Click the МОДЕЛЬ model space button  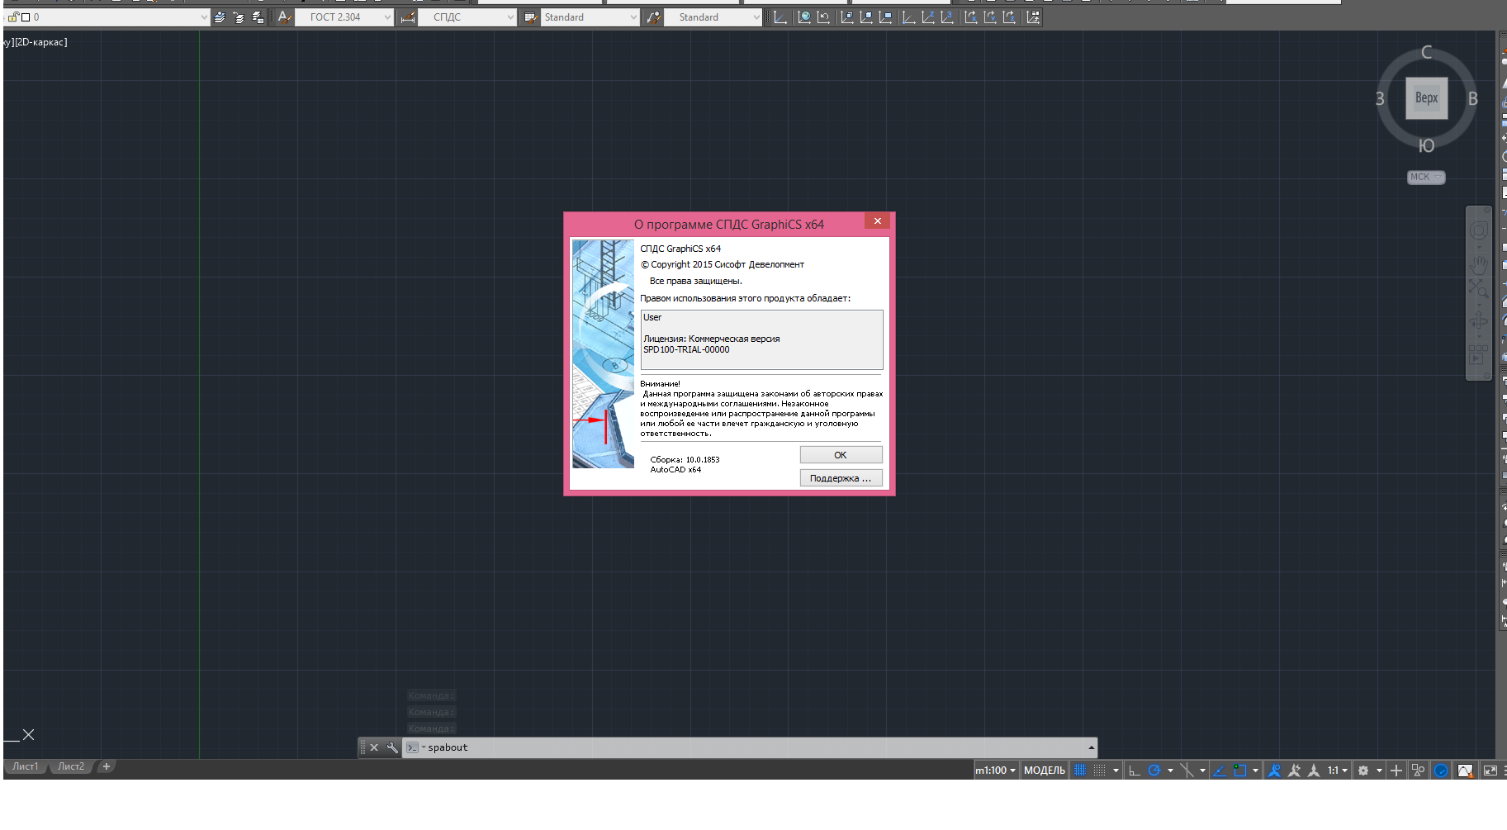pyautogui.click(x=1045, y=771)
